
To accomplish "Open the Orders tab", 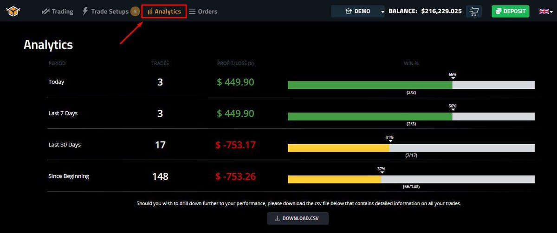I will 203,11.
